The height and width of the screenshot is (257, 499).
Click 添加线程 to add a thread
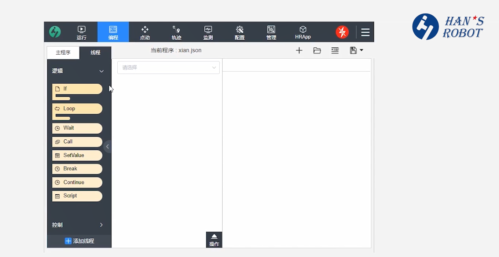coord(79,241)
